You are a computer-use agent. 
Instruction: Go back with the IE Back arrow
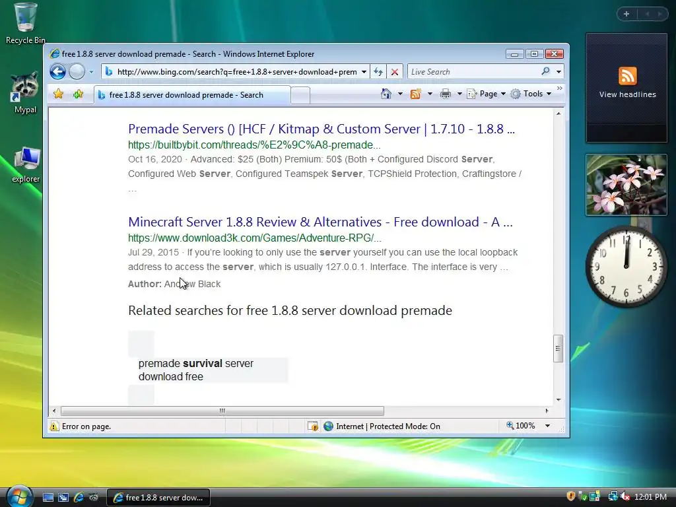click(57, 71)
